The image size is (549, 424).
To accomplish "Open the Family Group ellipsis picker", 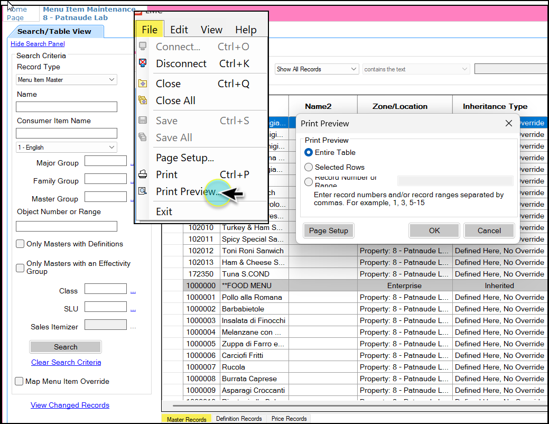I will (x=132, y=181).
